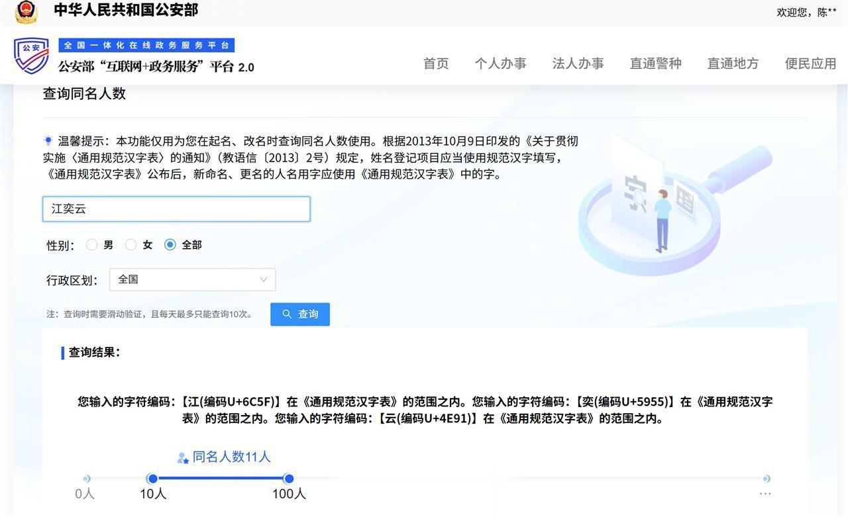Select the 全部 gender radio button

[170, 244]
